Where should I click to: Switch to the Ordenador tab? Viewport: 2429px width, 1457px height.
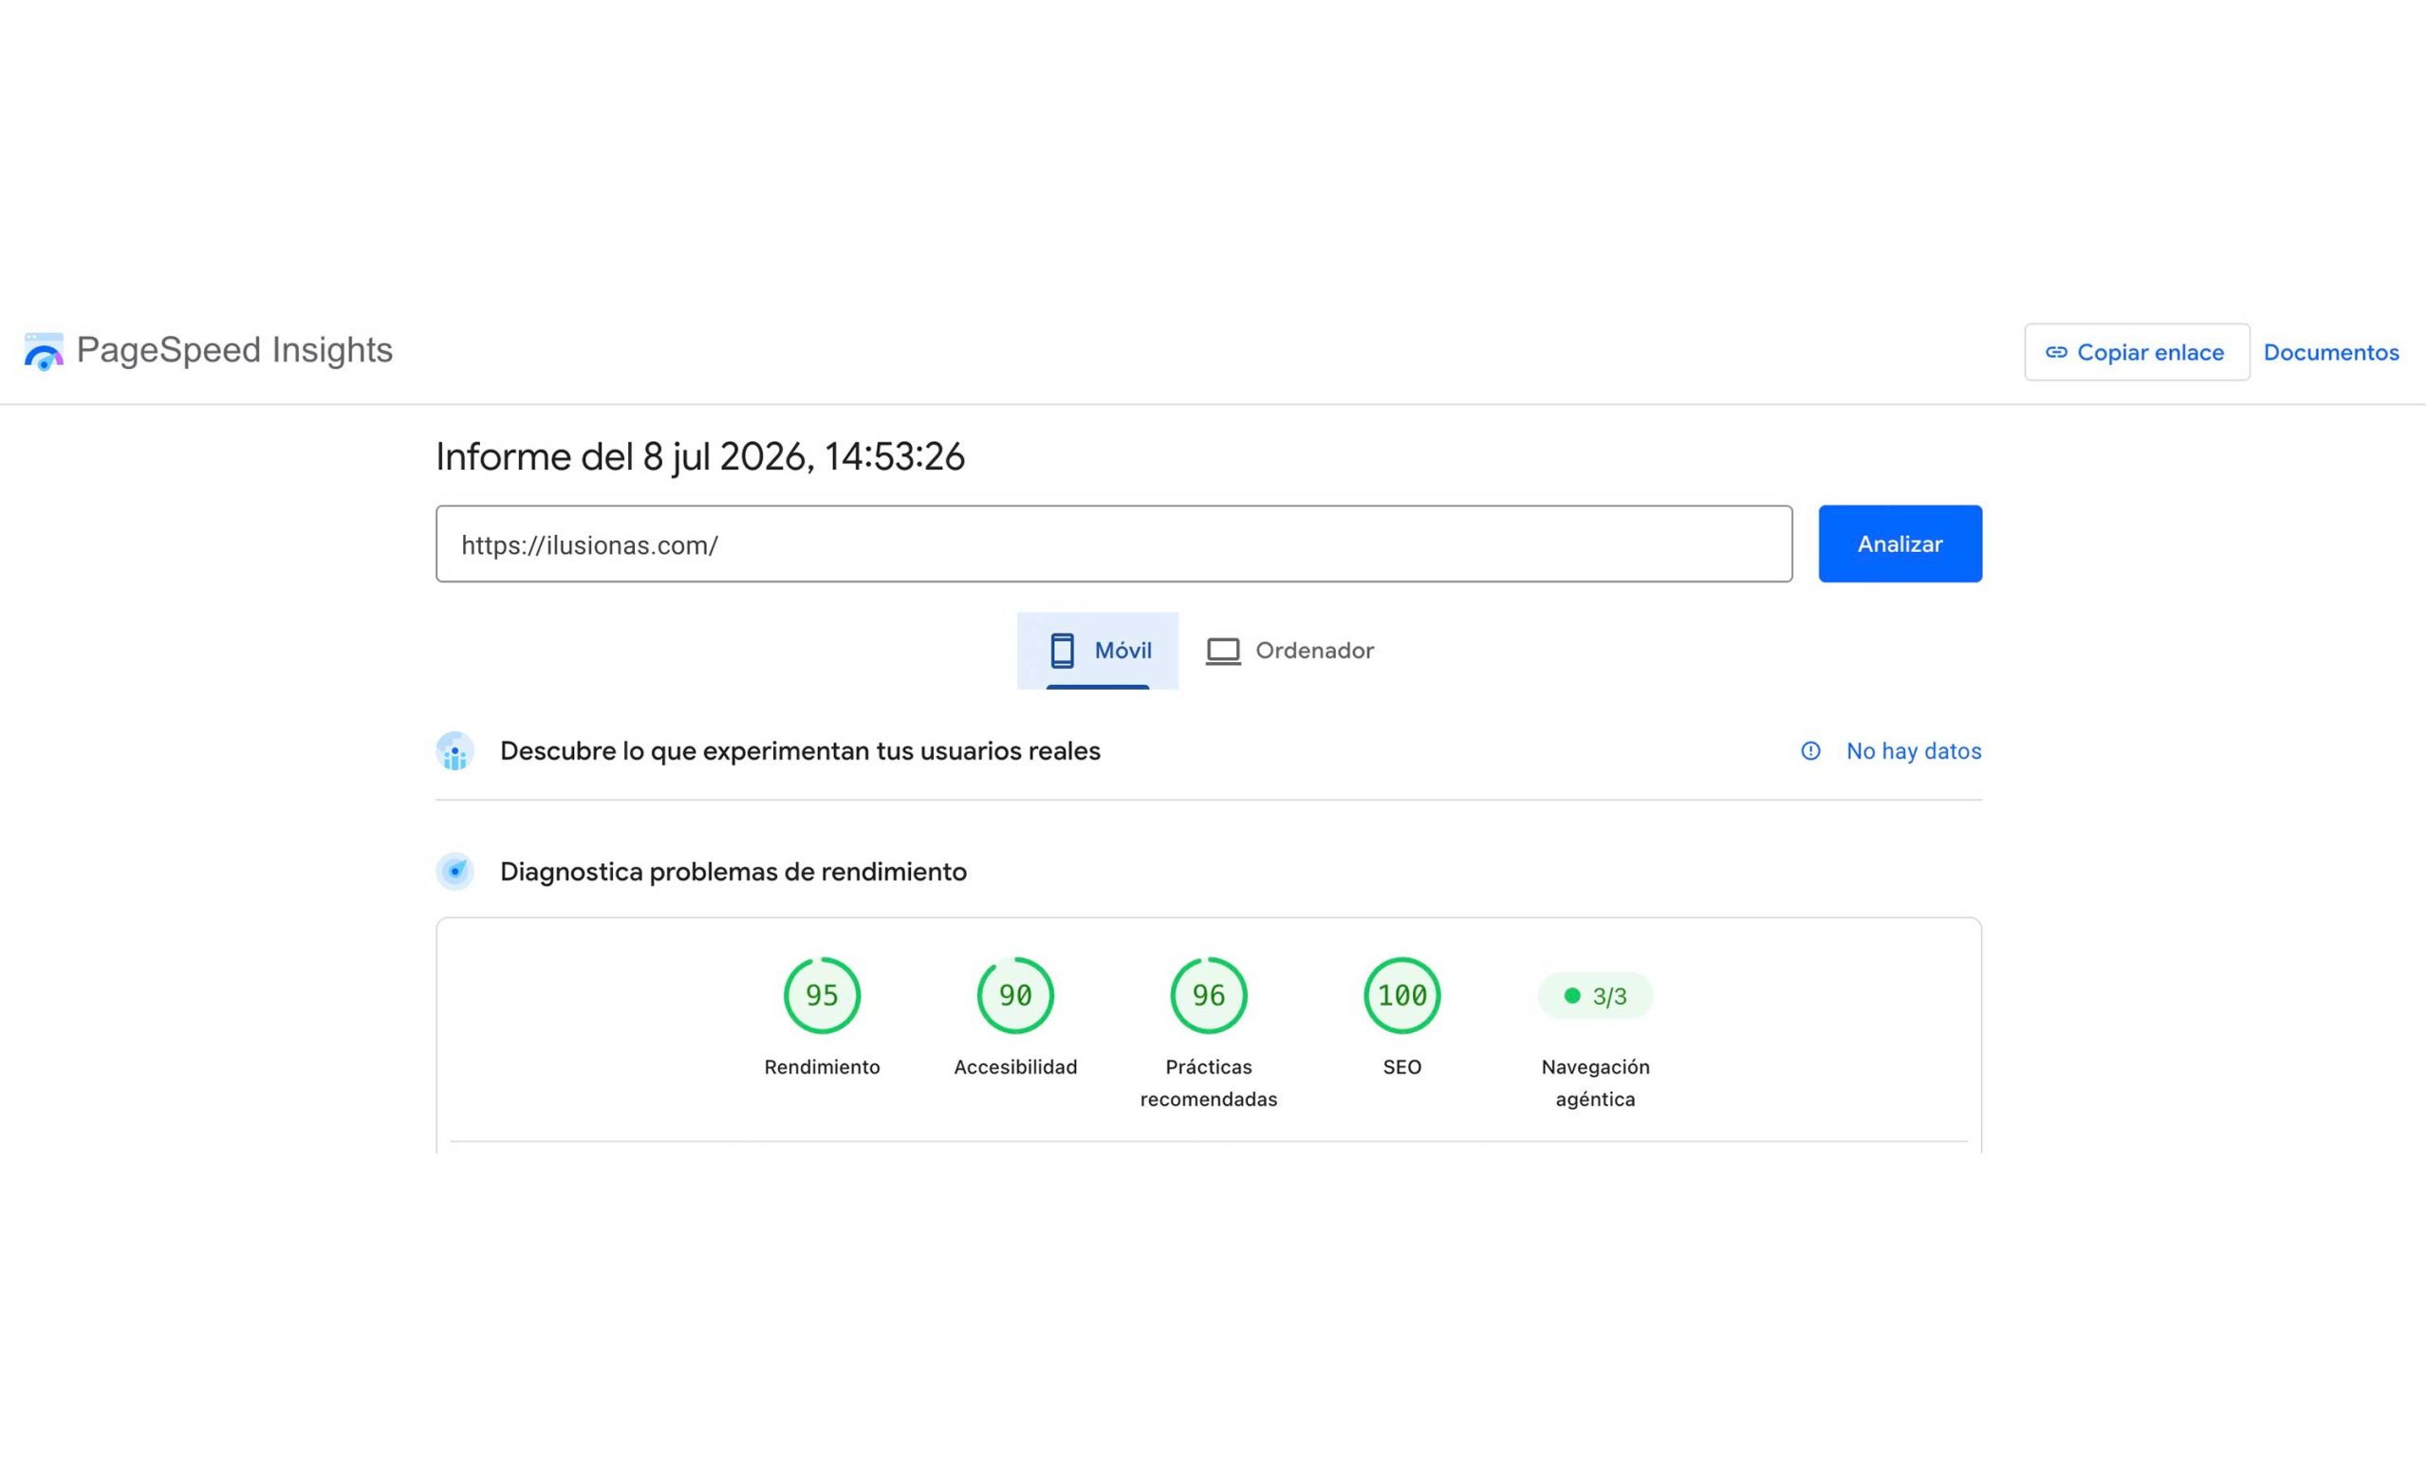click(x=1291, y=651)
